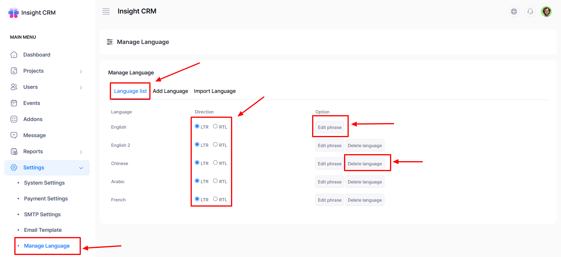Click Delete language for French

pyautogui.click(x=365, y=200)
